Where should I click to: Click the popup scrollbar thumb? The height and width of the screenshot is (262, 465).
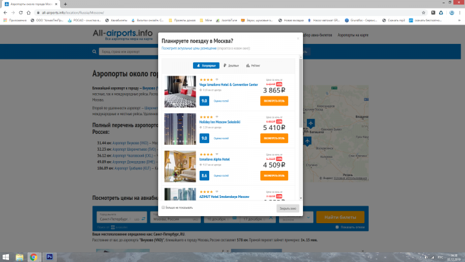301,93
